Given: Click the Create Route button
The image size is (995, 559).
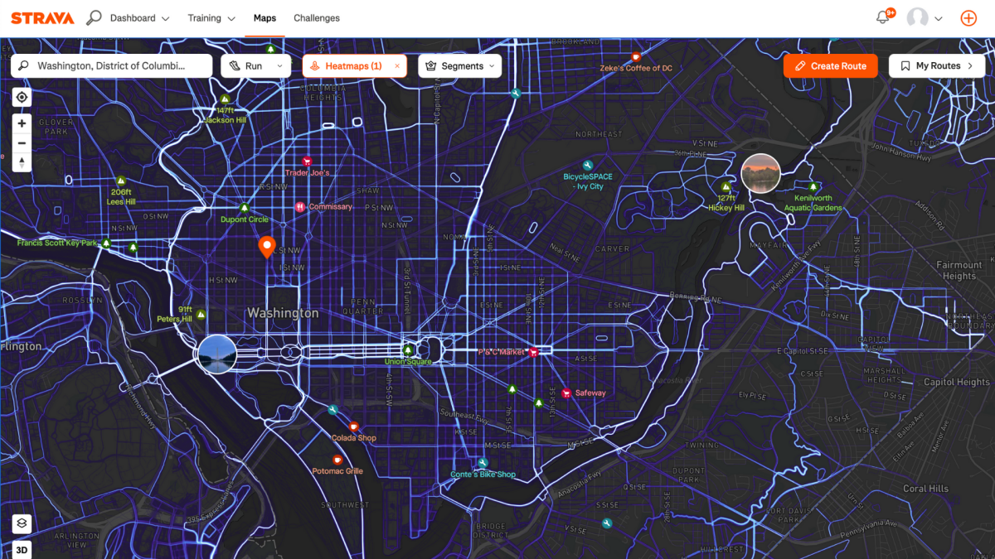Looking at the screenshot, I should [830, 66].
